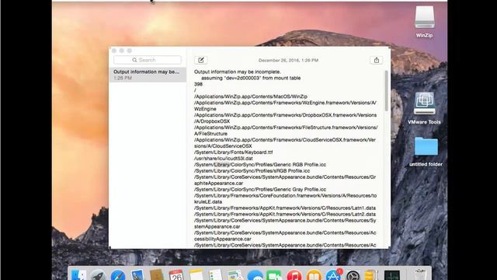Click the 'aphiteAppearance.car' text

(218, 184)
